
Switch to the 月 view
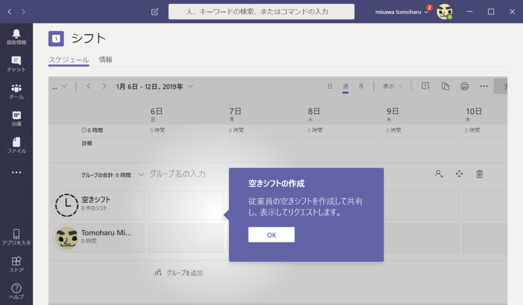coord(361,86)
